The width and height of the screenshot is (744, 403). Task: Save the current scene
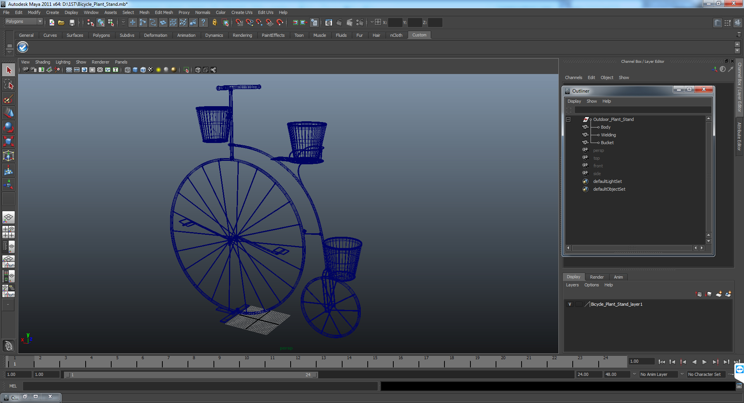click(x=72, y=22)
